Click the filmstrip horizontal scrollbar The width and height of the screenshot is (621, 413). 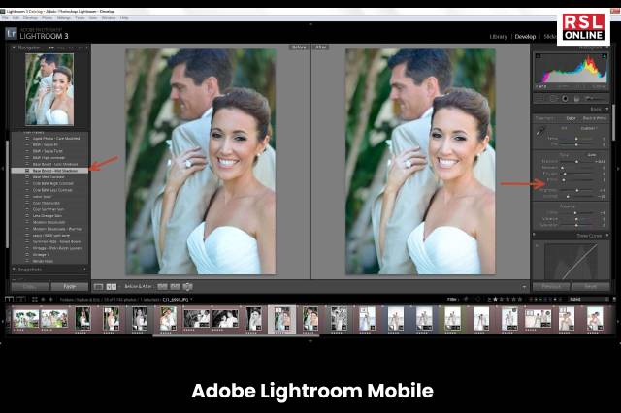click(x=236, y=336)
